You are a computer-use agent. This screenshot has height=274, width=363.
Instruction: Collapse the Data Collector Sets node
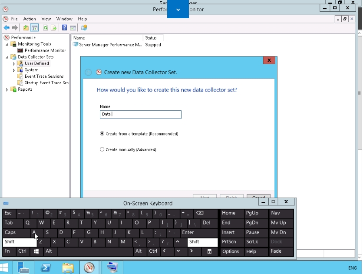[x=7, y=57]
